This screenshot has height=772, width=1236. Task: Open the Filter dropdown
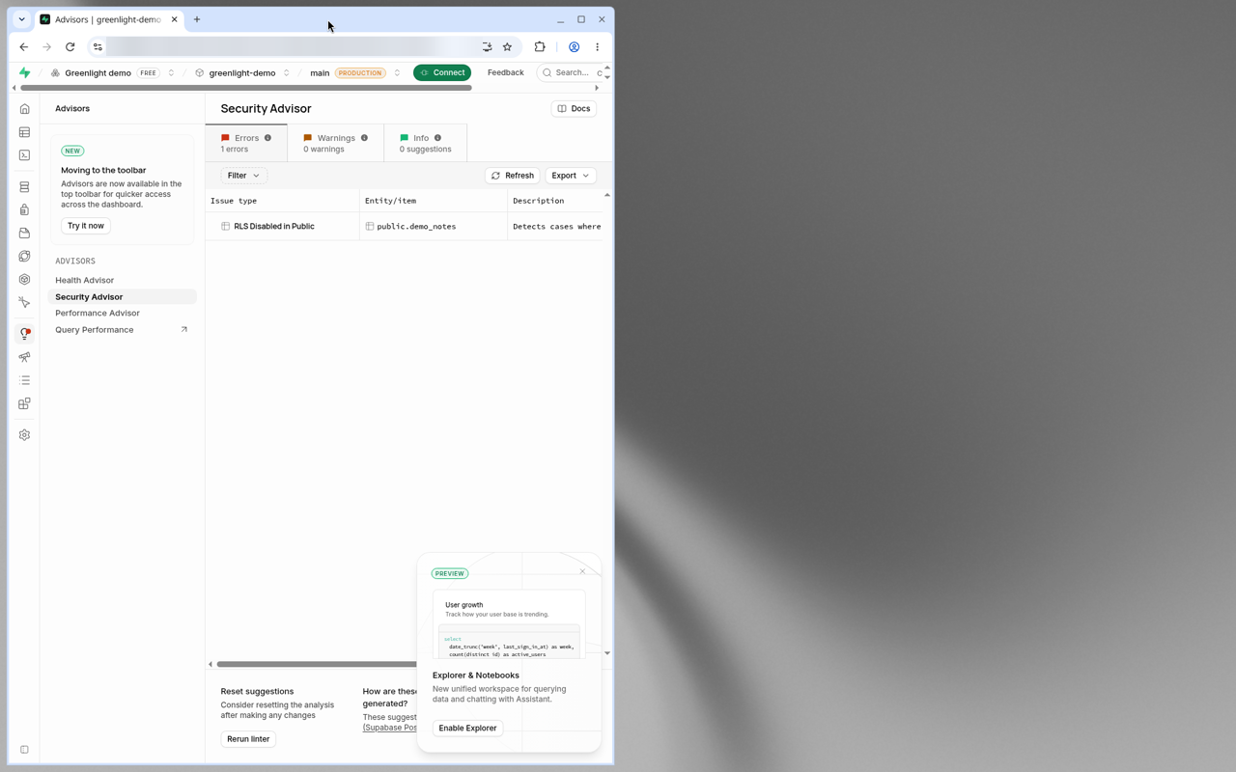tap(244, 176)
